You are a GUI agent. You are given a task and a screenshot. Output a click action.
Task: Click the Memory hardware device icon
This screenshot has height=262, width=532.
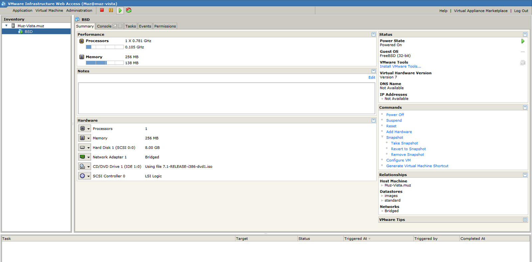82,138
